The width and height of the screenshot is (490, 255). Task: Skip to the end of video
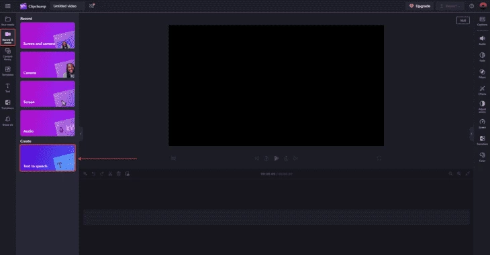tap(295, 159)
